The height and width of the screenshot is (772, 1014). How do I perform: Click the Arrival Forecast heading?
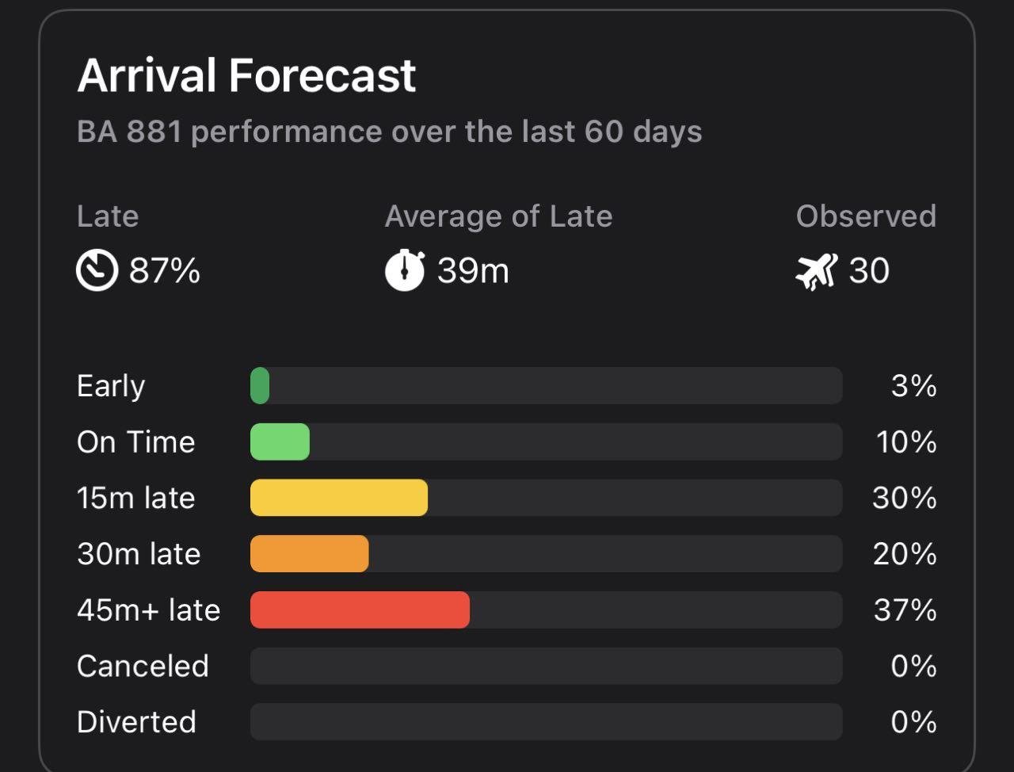click(246, 76)
